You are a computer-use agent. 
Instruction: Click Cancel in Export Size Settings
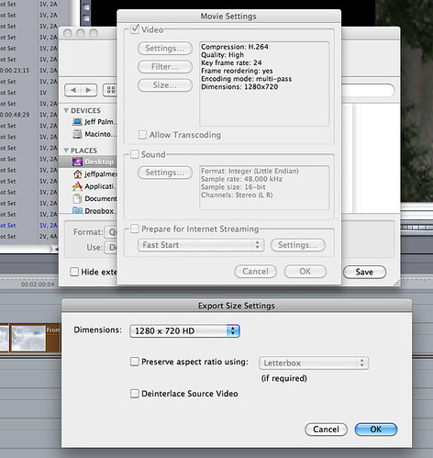click(x=326, y=430)
